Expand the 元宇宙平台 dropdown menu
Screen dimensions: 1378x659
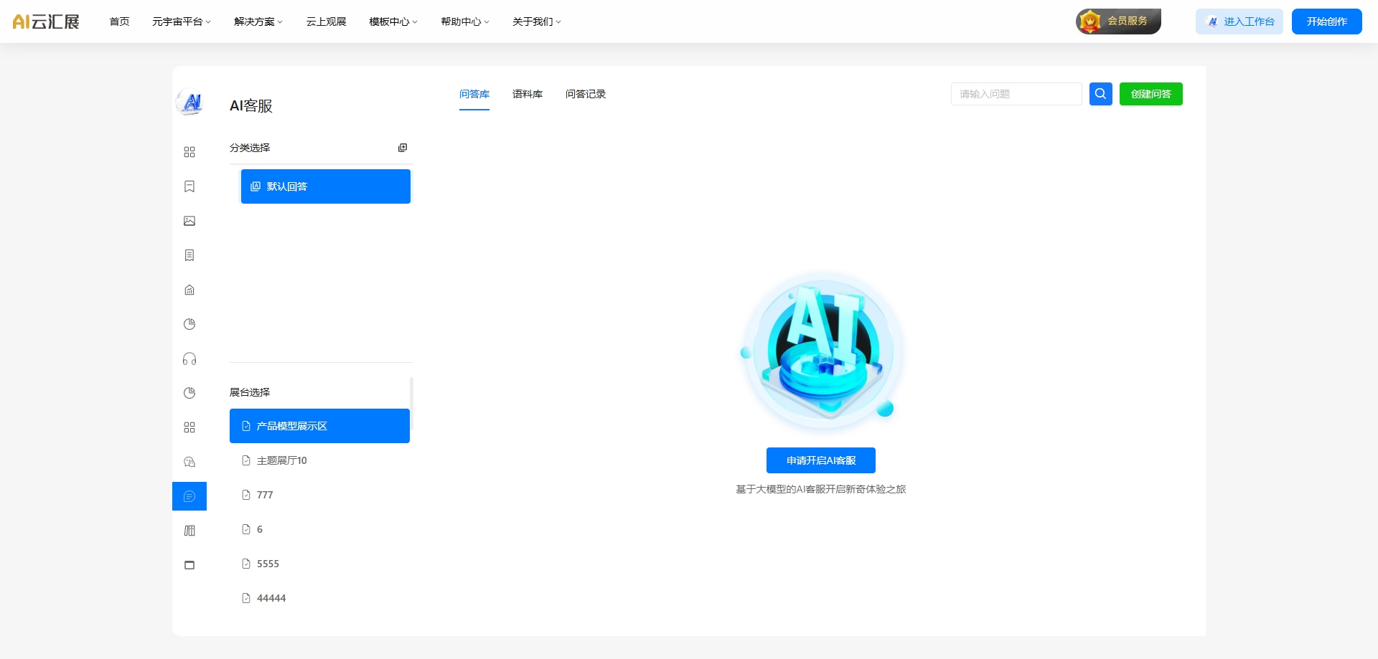pos(181,22)
